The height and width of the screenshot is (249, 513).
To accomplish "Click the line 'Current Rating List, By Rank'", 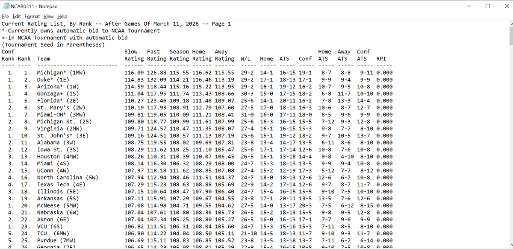I will point(116,24).
